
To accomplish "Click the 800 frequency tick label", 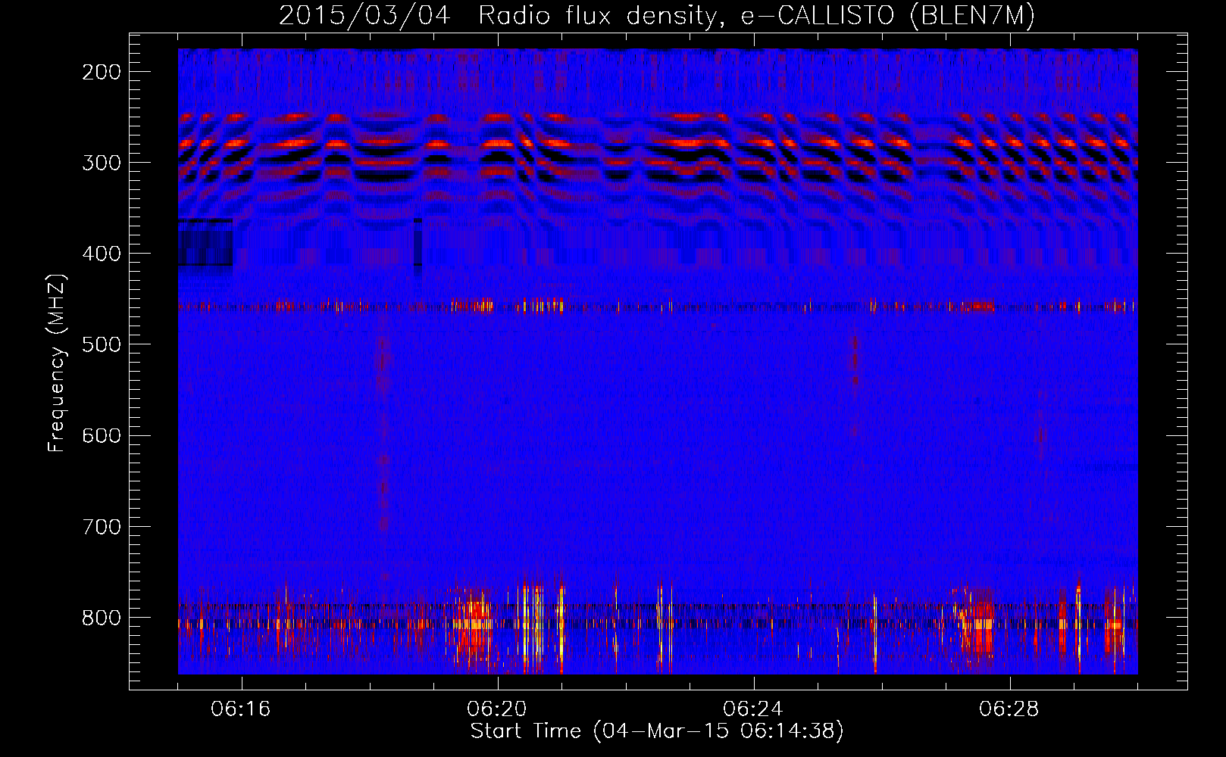I will pyautogui.click(x=102, y=617).
